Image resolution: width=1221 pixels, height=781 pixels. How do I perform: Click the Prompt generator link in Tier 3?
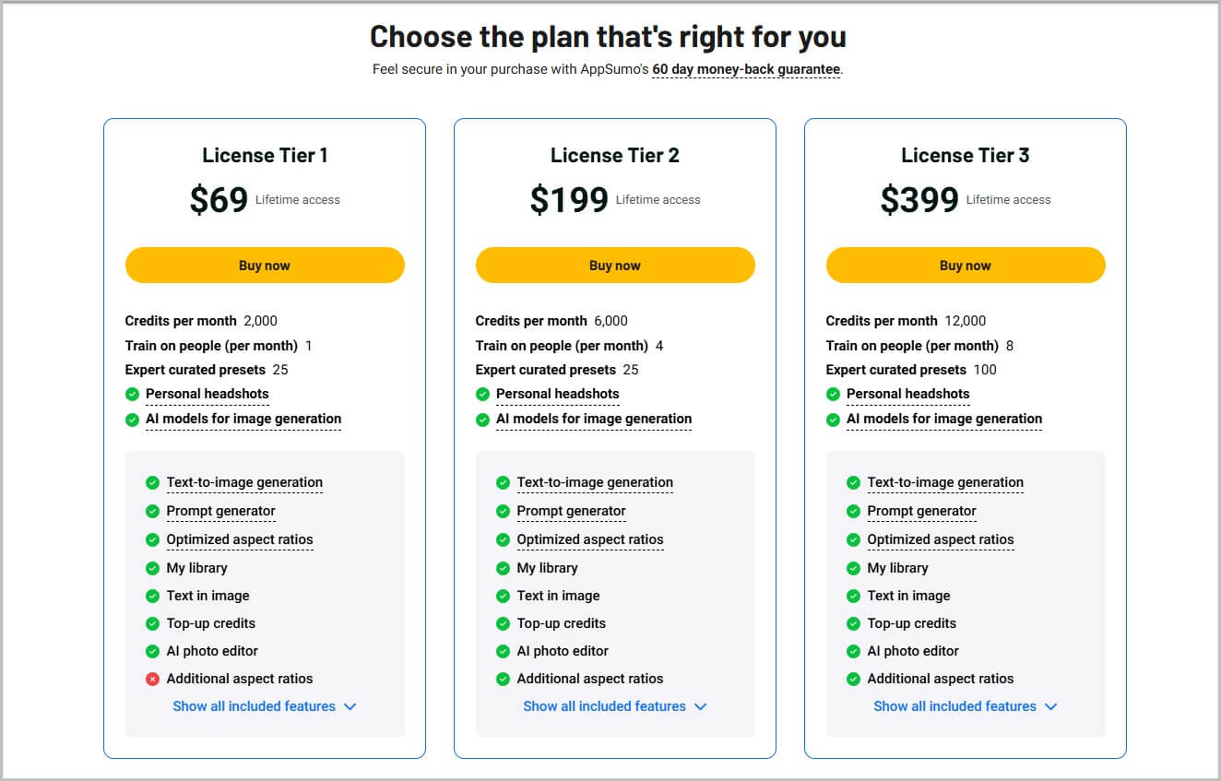[922, 511]
